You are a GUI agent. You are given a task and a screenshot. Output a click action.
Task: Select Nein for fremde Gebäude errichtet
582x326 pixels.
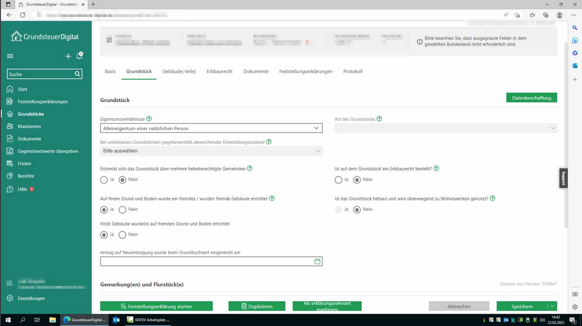click(x=122, y=210)
